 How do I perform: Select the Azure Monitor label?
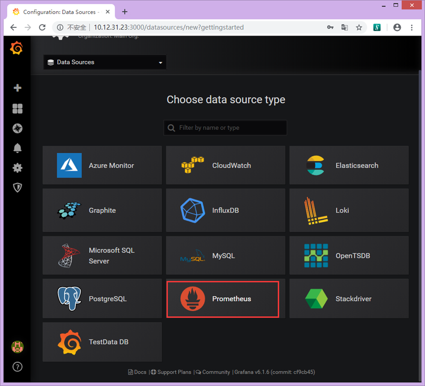tap(112, 166)
